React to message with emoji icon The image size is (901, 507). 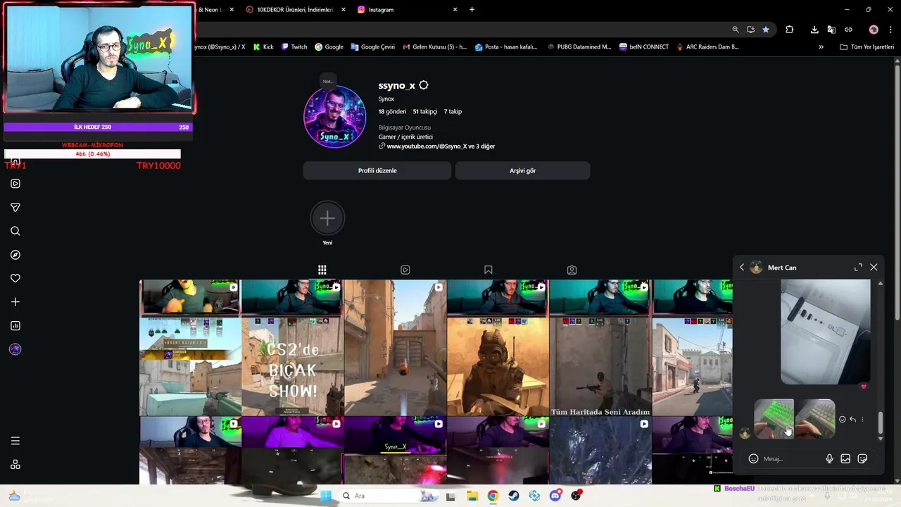pyautogui.click(x=842, y=420)
